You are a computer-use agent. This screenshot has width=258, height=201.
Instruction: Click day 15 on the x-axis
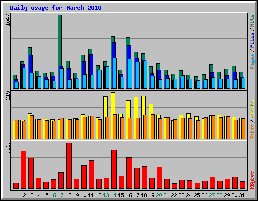pyautogui.click(x=121, y=195)
